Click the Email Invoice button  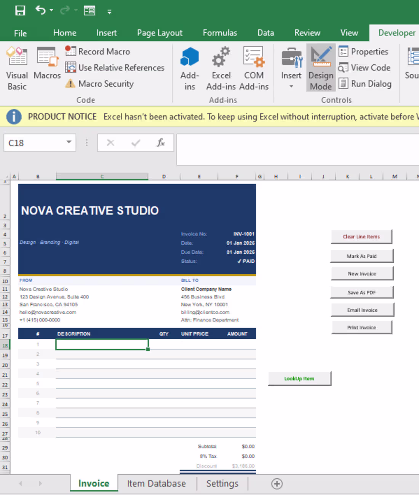coord(362,310)
